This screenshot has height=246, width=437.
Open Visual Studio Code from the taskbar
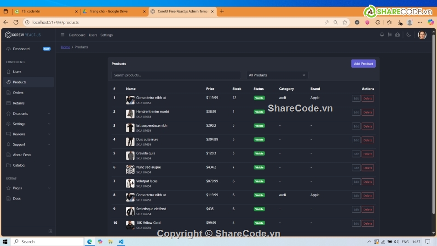coord(121,241)
